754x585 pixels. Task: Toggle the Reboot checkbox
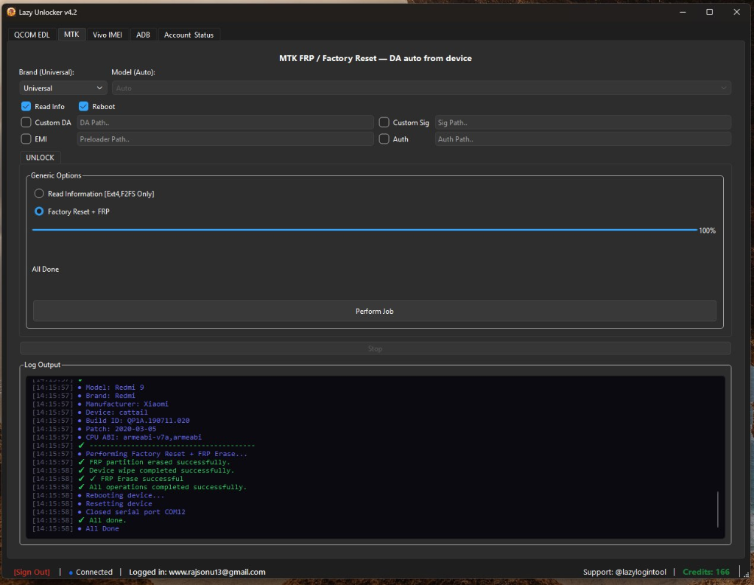pyautogui.click(x=83, y=106)
